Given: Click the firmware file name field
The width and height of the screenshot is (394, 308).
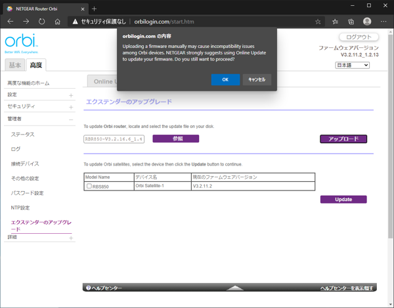Looking at the screenshot, I should pos(114,139).
